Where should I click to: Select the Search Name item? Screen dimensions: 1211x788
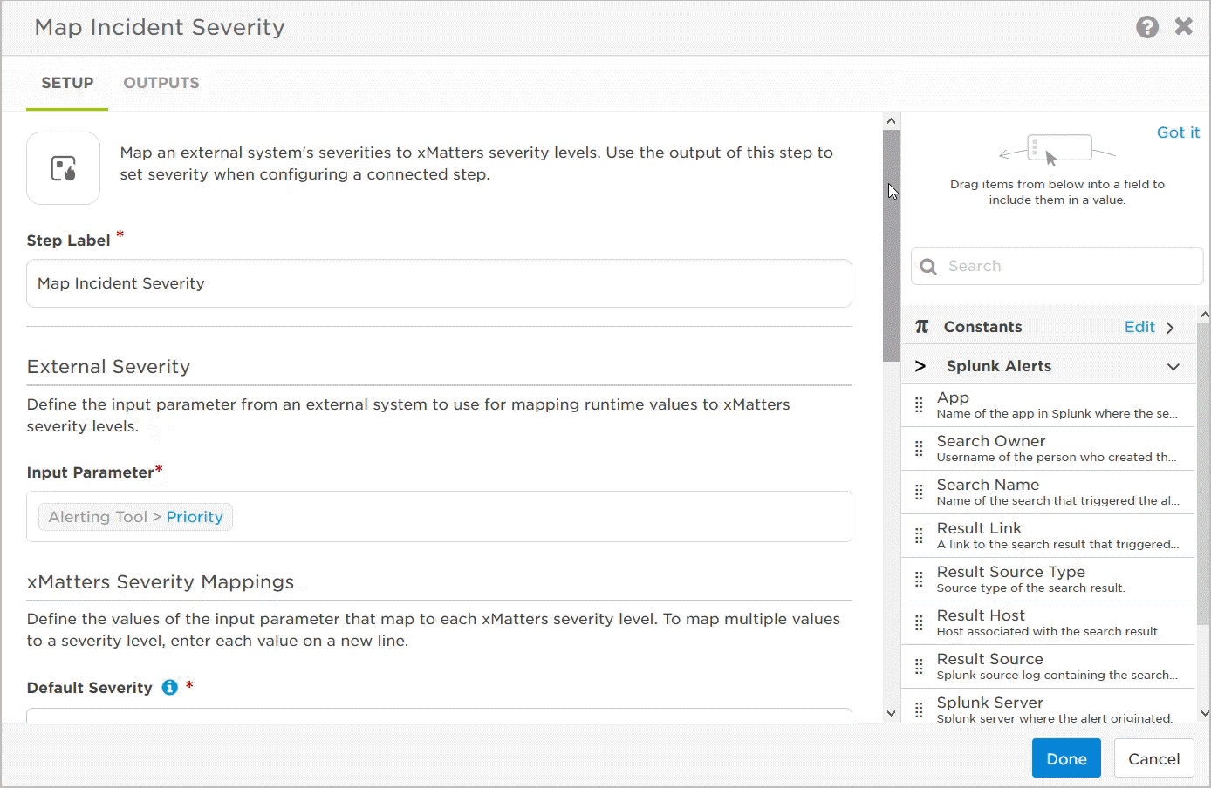1049,492
